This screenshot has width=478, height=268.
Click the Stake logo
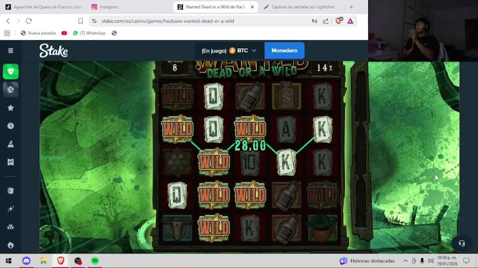[x=54, y=51]
